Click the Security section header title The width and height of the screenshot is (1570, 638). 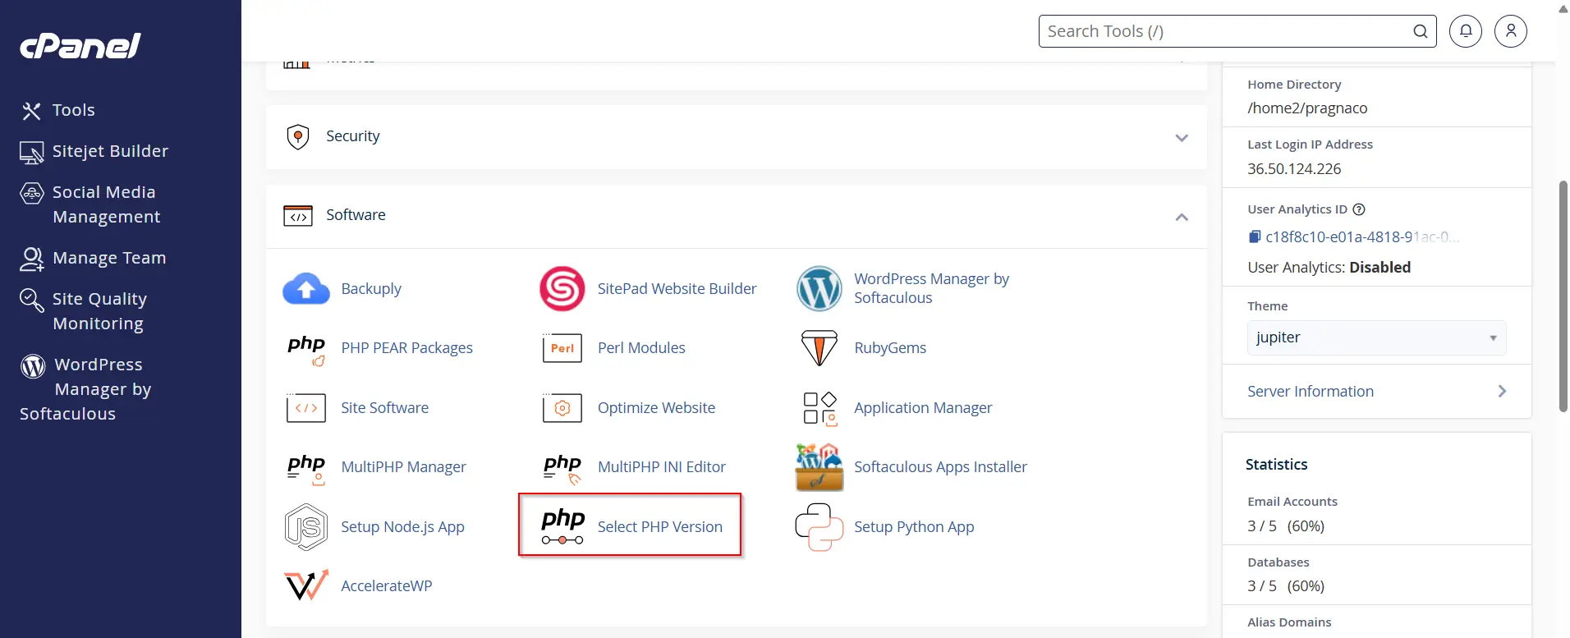click(x=353, y=136)
